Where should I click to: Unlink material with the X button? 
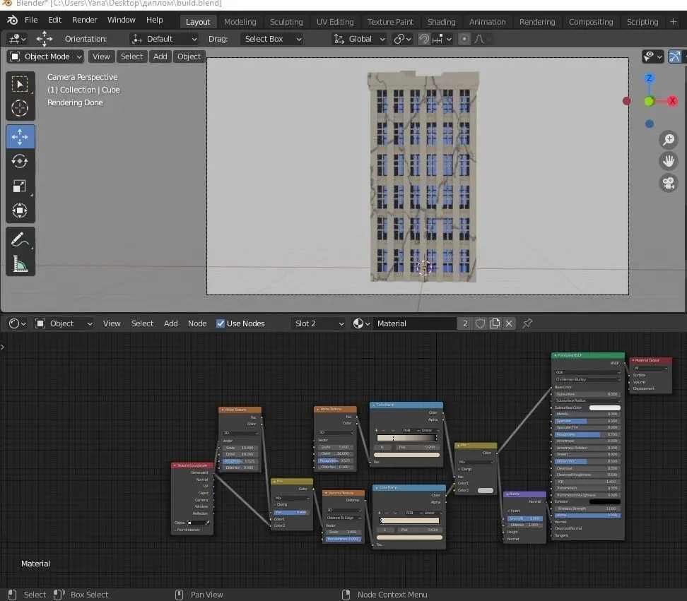[x=509, y=323]
